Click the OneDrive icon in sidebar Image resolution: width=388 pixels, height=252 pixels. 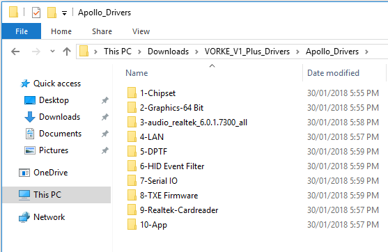pos(24,173)
